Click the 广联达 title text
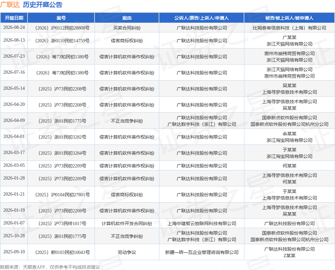 10,5
